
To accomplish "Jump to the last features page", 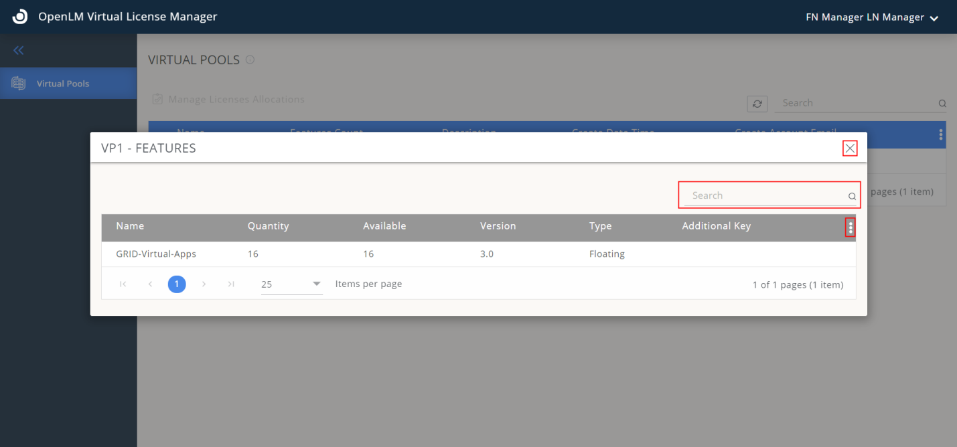I will [x=230, y=284].
